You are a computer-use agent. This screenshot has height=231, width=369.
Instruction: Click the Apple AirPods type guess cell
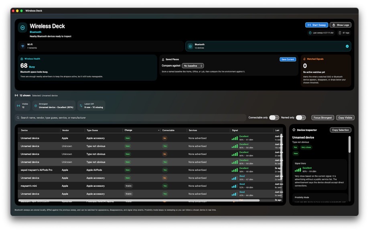(94, 170)
